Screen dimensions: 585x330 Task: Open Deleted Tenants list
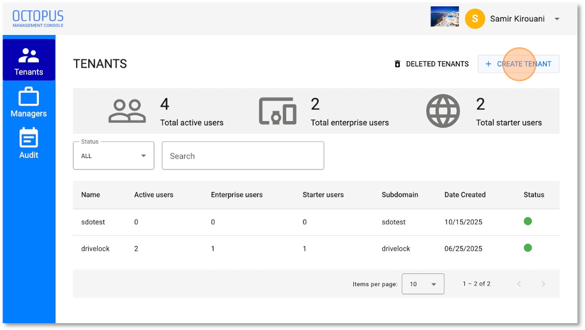click(432, 64)
